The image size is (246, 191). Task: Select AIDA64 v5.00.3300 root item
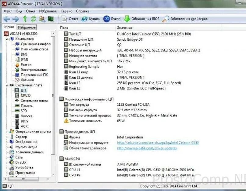[21, 34]
